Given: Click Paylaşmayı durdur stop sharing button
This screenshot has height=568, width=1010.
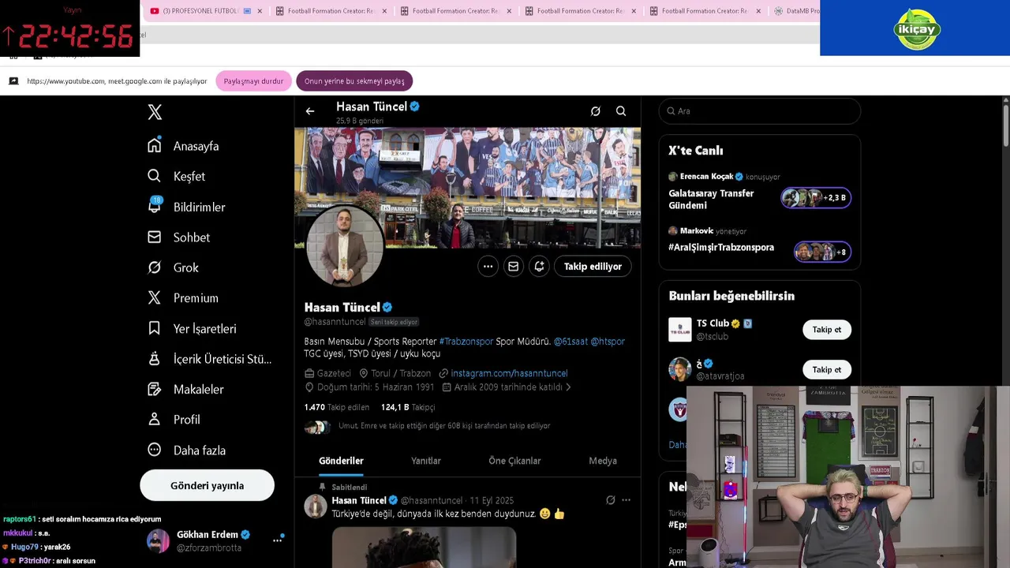Looking at the screenshot, I should [x=253, y=81].
